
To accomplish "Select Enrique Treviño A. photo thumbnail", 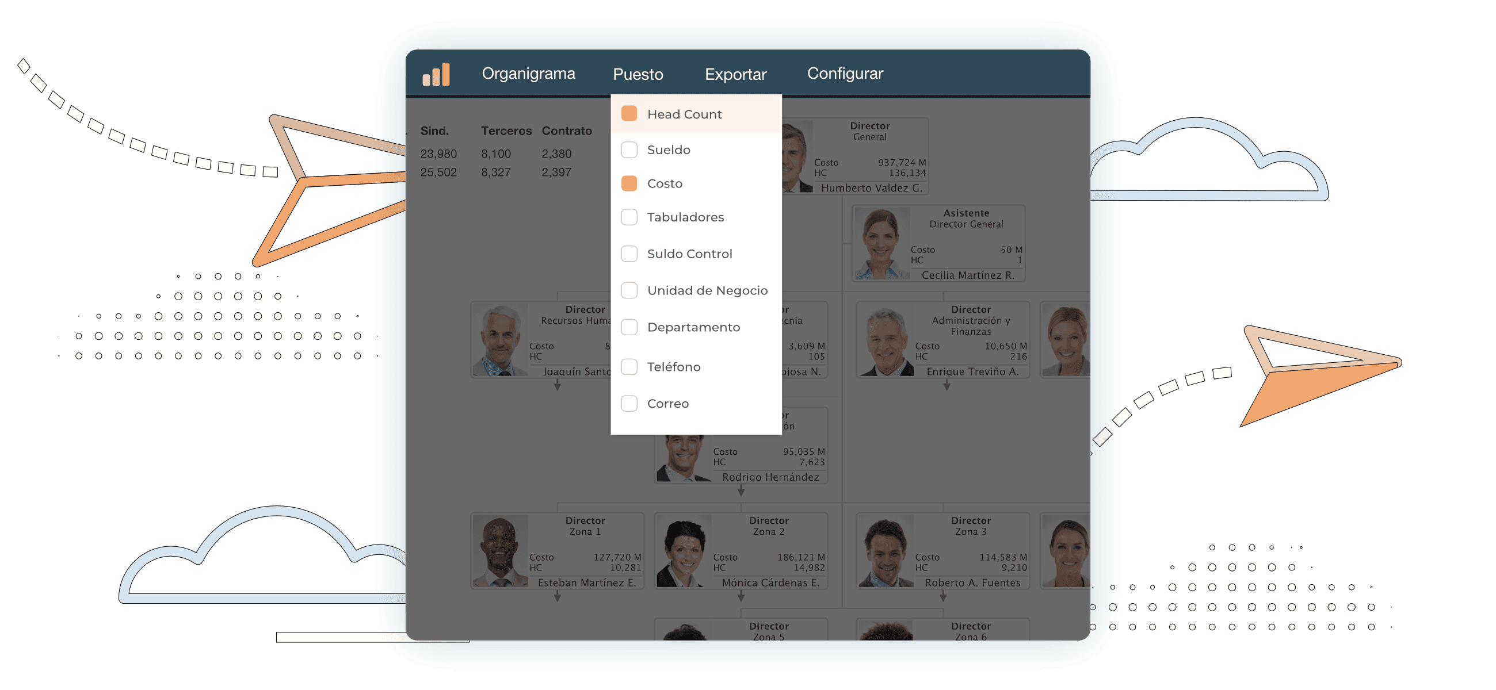I will (886, 340).
